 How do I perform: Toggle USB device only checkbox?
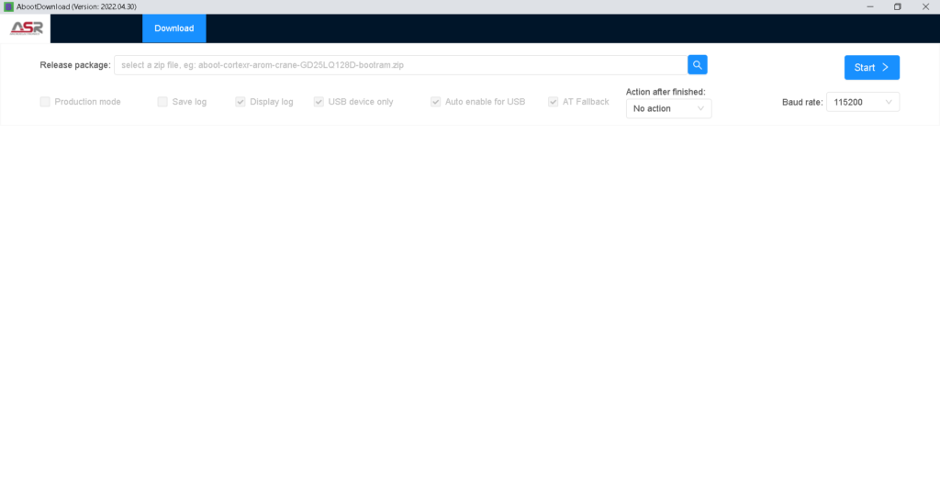click(319, 102)
